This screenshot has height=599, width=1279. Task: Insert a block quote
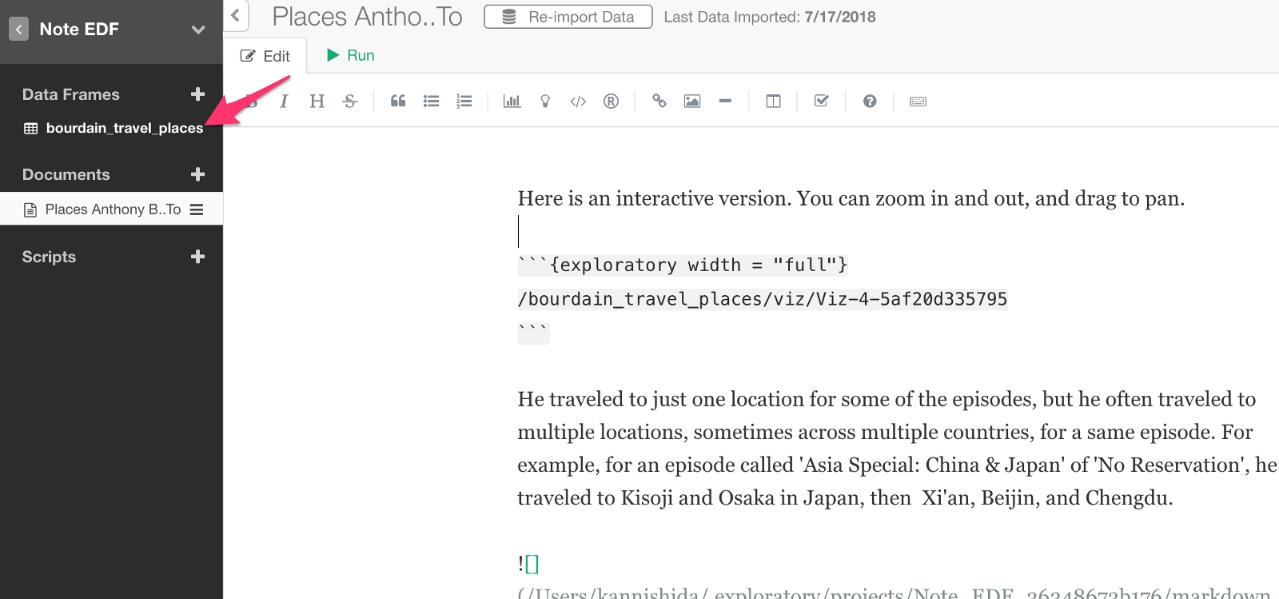tap(398, 102)
